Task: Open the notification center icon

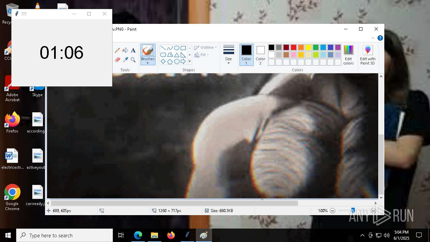Action: pyautogui.click(x=419, y=235)
